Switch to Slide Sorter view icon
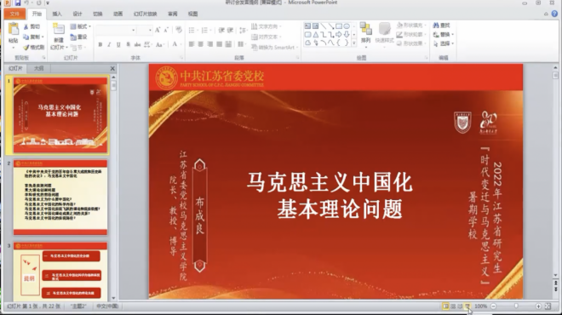562x315 pixels. tap(453, 306)
